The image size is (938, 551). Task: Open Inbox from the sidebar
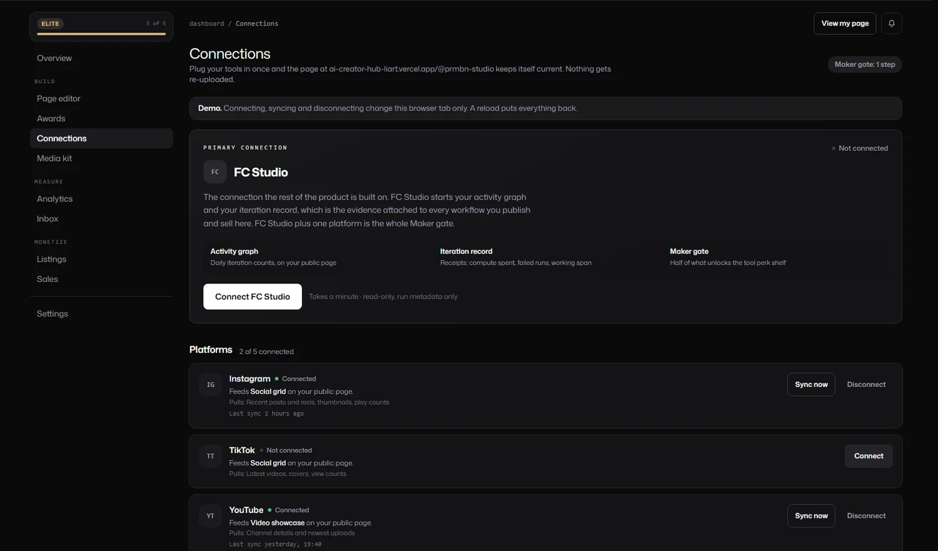[x=101, y=219]
